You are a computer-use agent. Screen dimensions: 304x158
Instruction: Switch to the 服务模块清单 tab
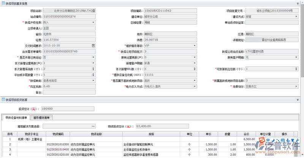(x=41, y=118)
